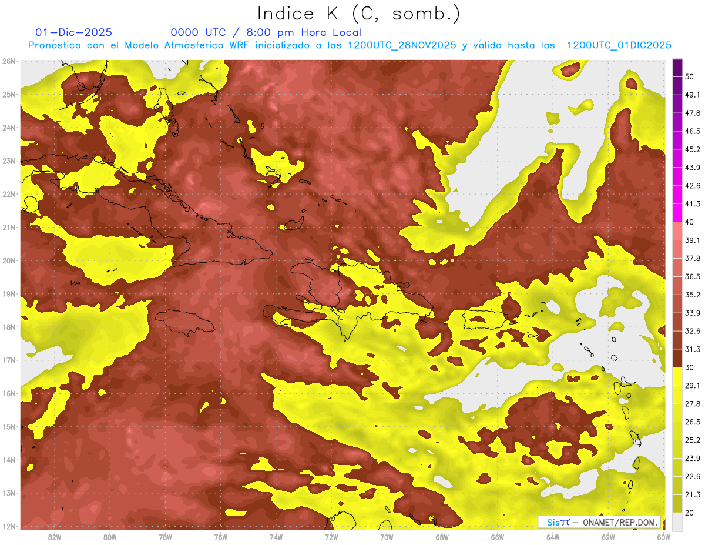Click the "76W" longitude label
This screenshot has height=545, width=705.
pyautogui.click(x=220, y=537)
